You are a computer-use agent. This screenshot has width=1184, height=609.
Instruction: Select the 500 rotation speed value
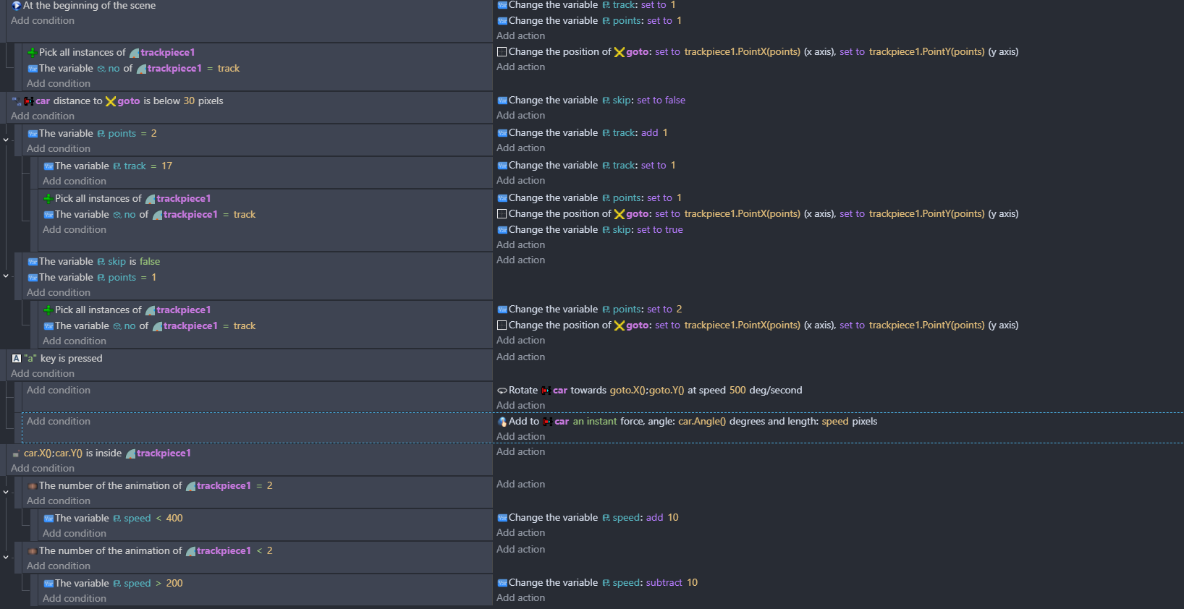point(737,391)
